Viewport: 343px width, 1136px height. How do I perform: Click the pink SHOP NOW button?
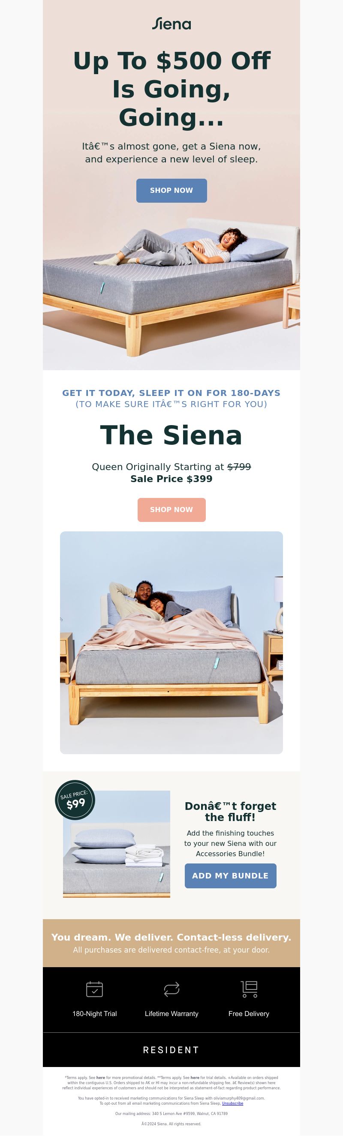pos(171,510)
